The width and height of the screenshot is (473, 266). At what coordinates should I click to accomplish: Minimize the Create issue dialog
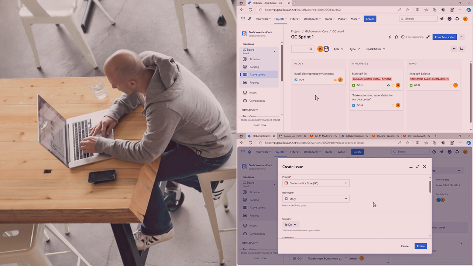pos(411,167)
